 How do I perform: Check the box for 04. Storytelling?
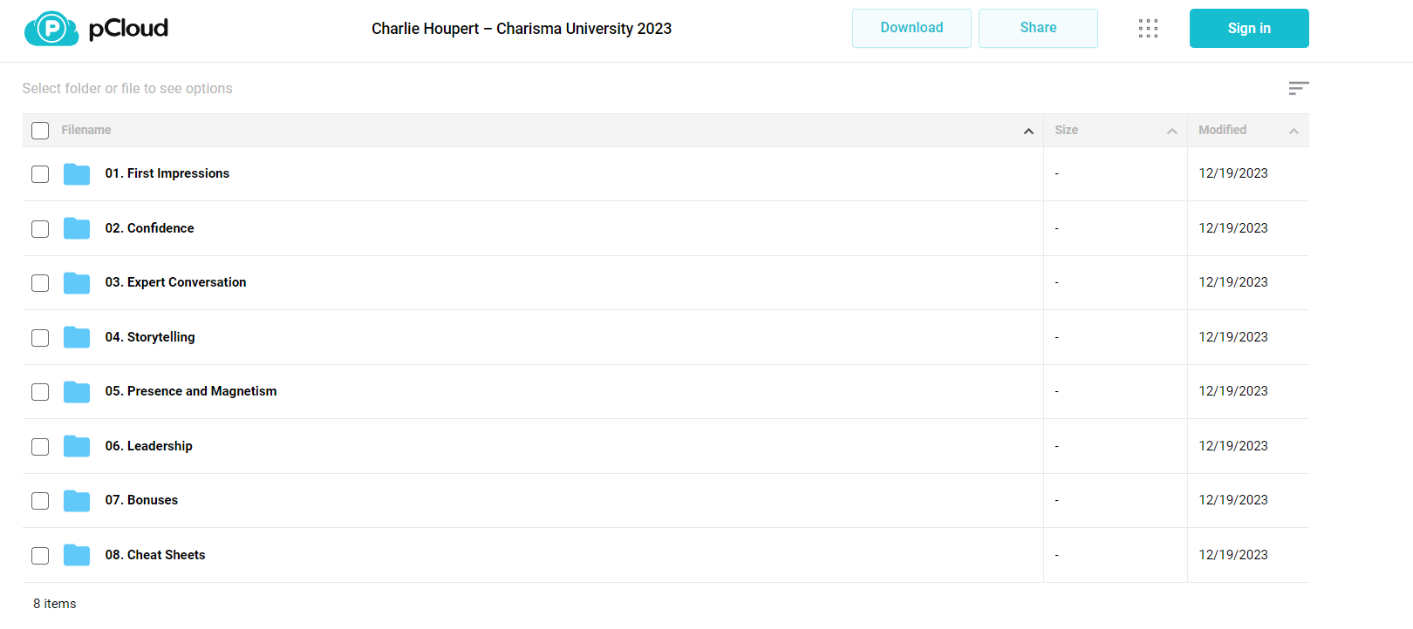tap(40, 338)
